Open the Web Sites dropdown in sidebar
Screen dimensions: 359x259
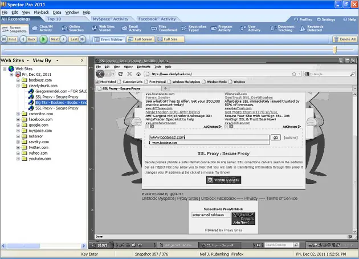[x=15, y=60]
